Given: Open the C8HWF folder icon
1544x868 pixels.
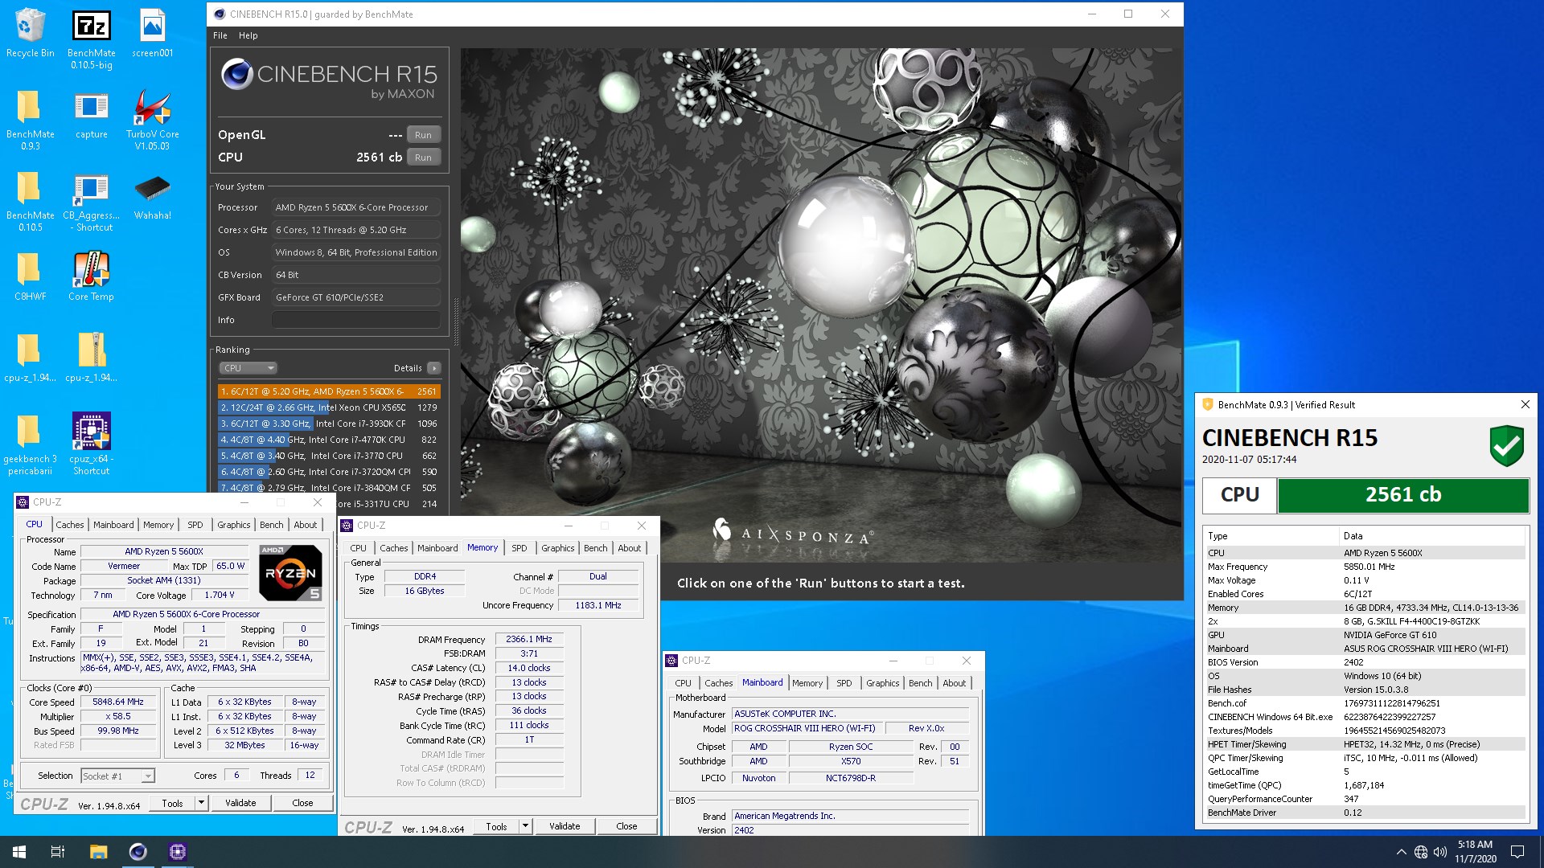Looking at the screenshot, I should click(x=30, y=277).
